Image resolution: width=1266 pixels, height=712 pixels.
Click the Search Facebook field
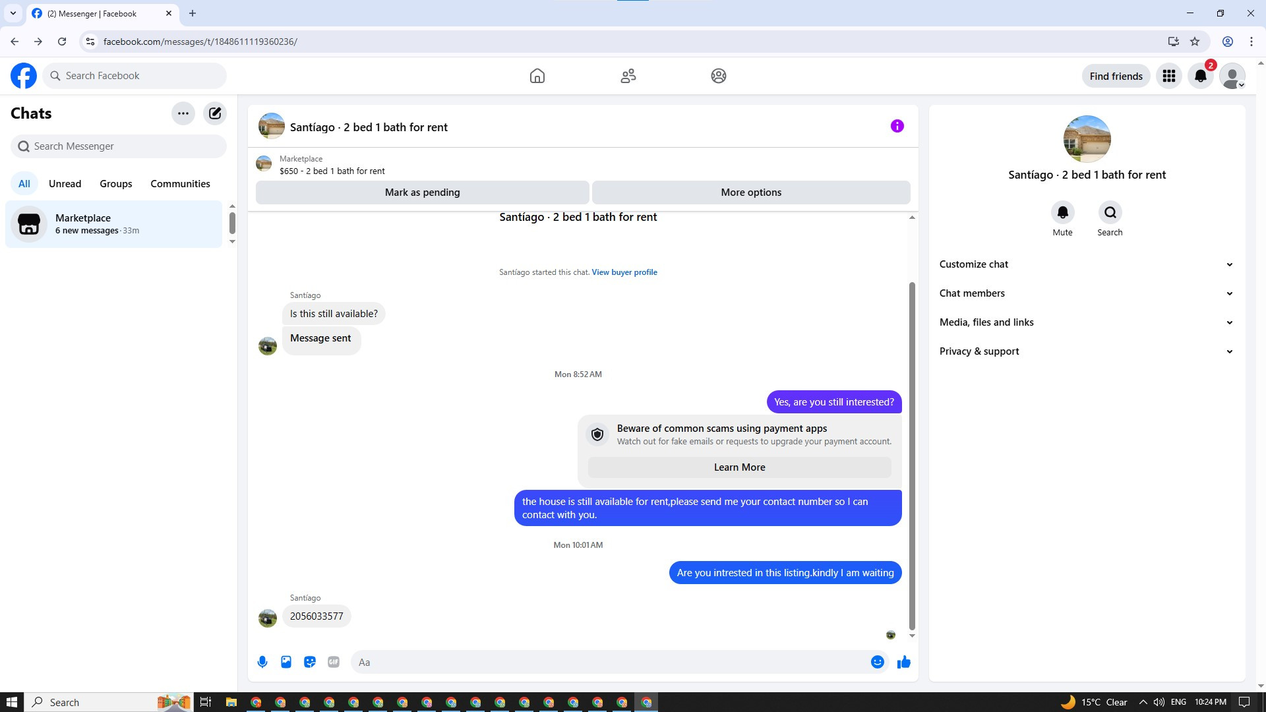(135, 76)
